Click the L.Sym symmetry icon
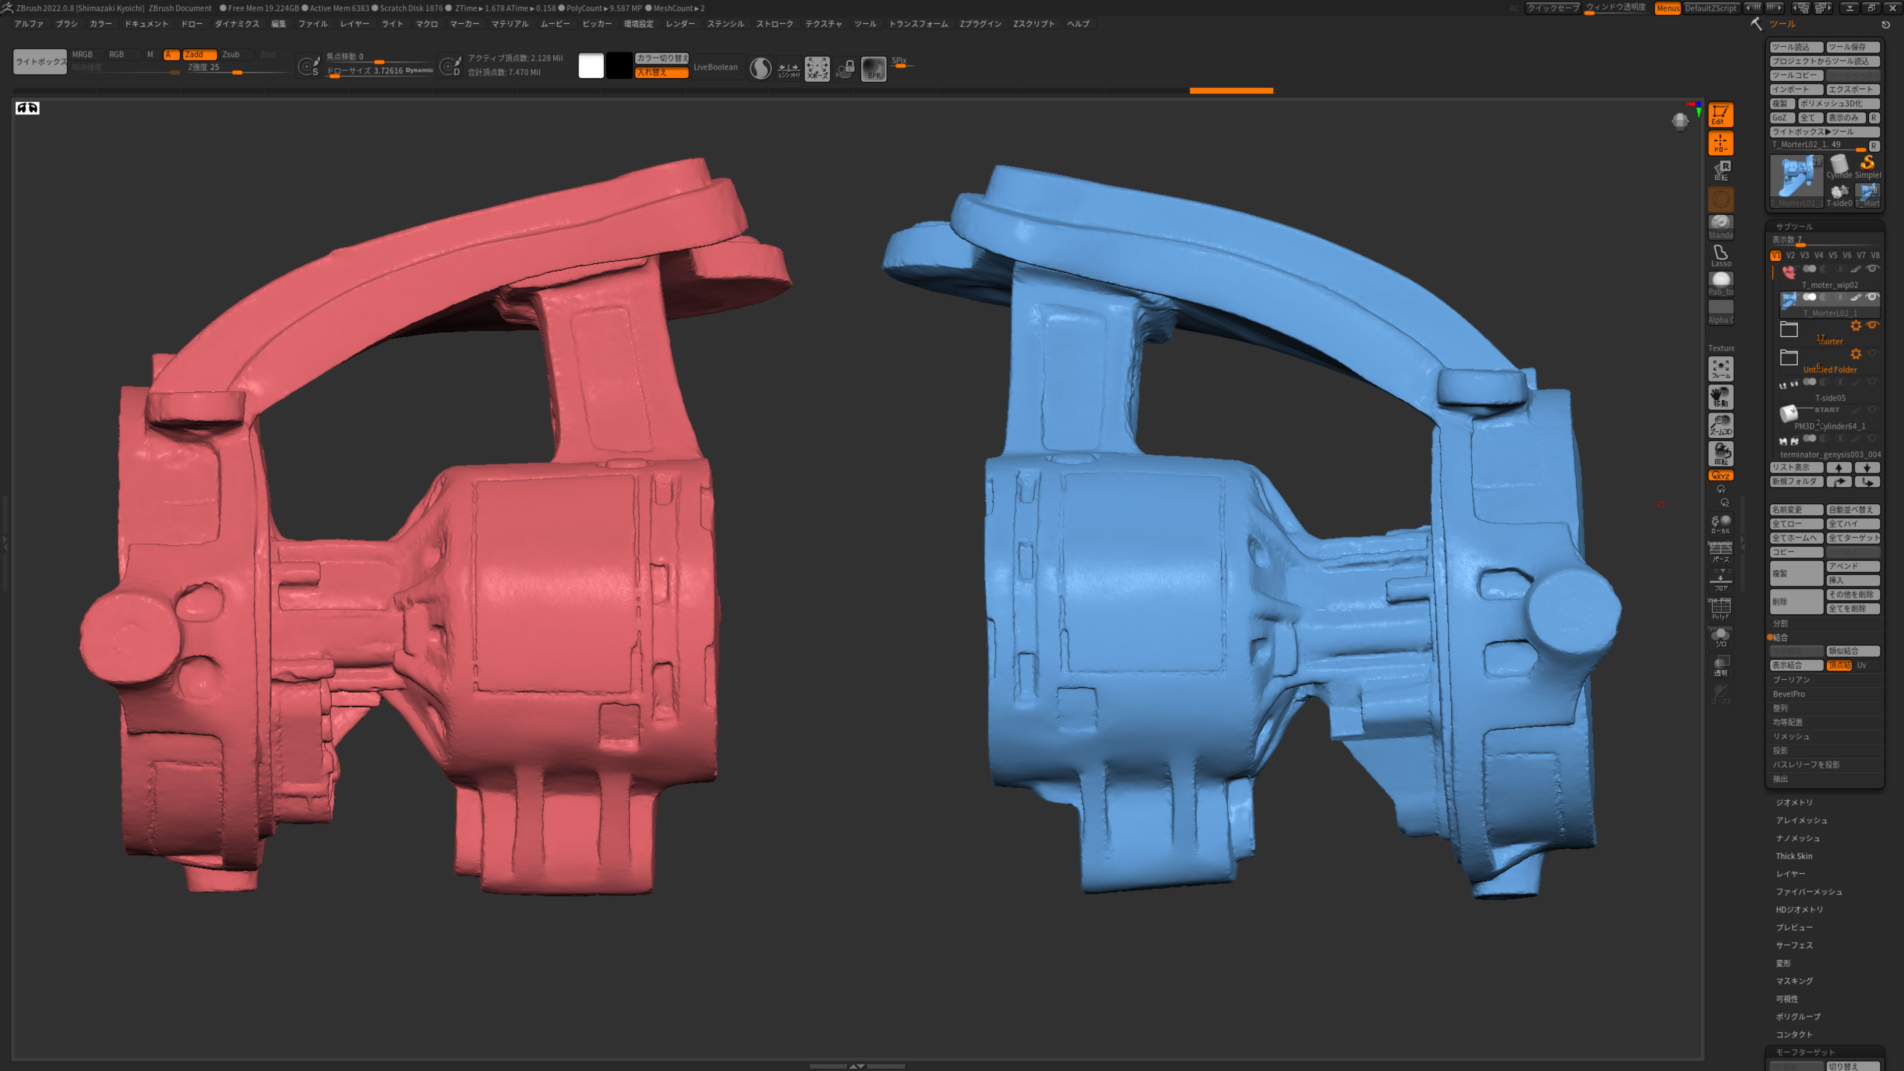 789,69
